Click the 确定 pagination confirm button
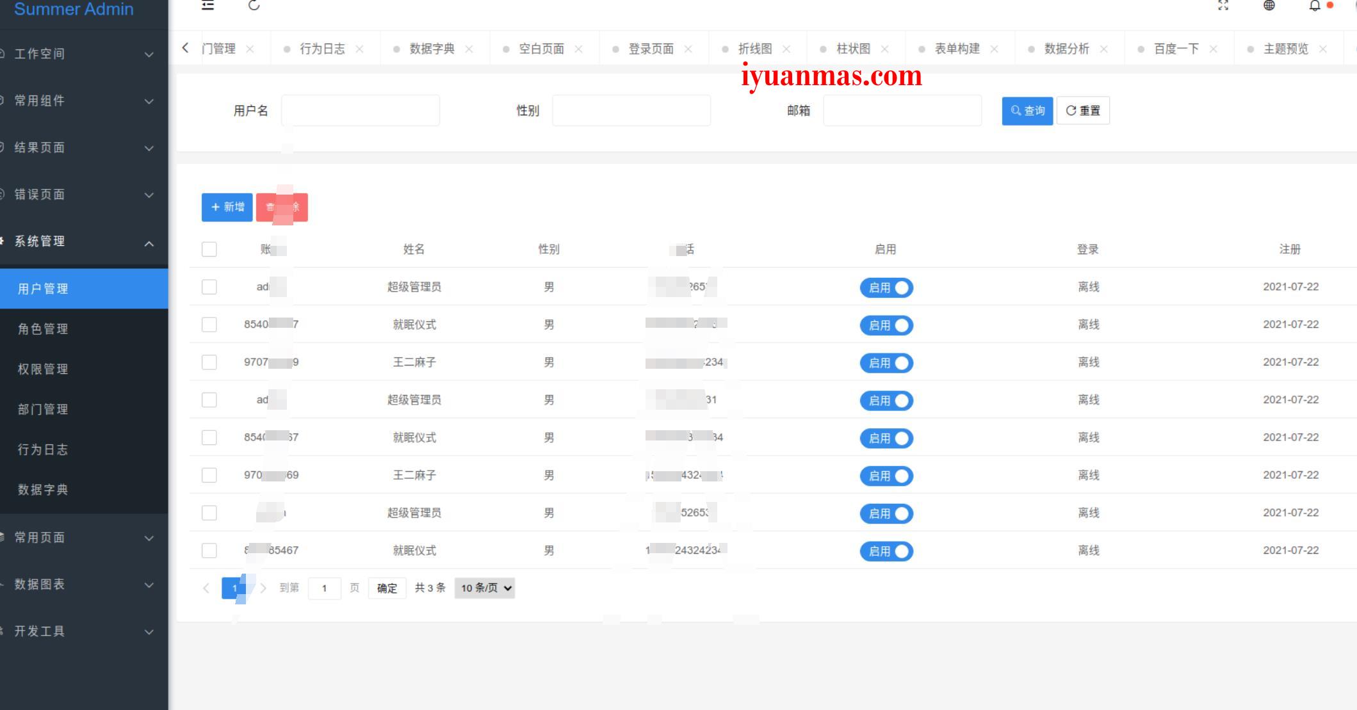 [387, 588]
